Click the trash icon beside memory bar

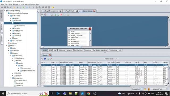point(168,89)
